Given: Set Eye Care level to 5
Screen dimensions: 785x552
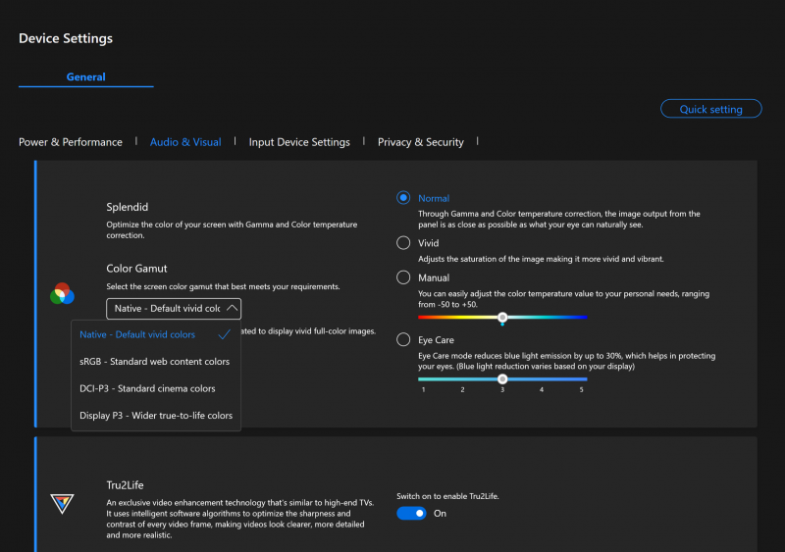Looking at the screenshot, I should tap(582, 389).
